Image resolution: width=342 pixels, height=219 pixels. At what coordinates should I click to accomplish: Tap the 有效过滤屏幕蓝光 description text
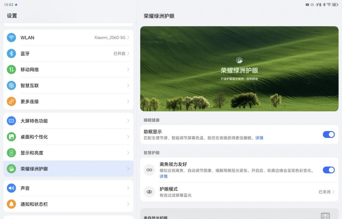click(175, 195)
